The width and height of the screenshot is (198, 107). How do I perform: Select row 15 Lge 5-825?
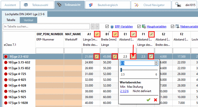click(19, 91)
